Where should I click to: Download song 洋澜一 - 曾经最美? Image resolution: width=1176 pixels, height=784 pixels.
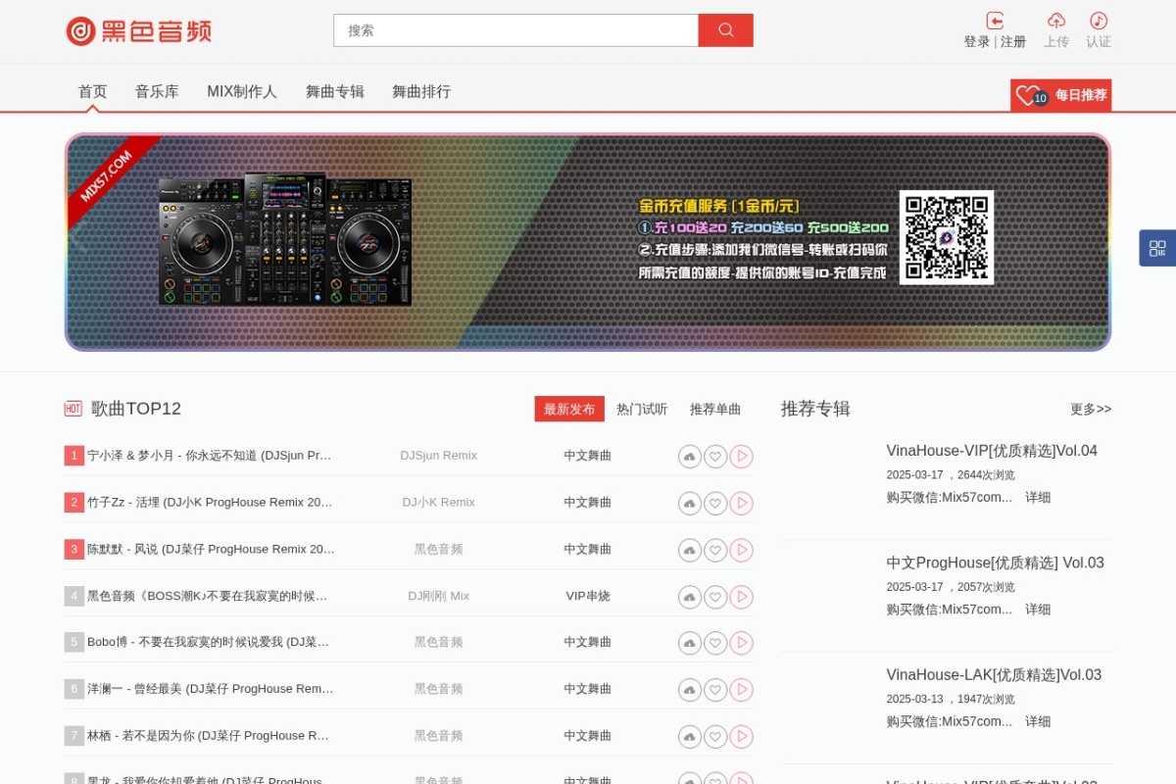coord(690,690)
